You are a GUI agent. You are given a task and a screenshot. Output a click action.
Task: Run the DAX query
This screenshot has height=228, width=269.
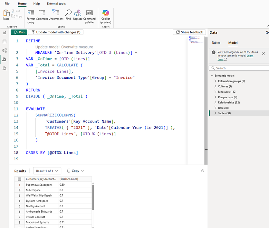(x=19, y=32)
